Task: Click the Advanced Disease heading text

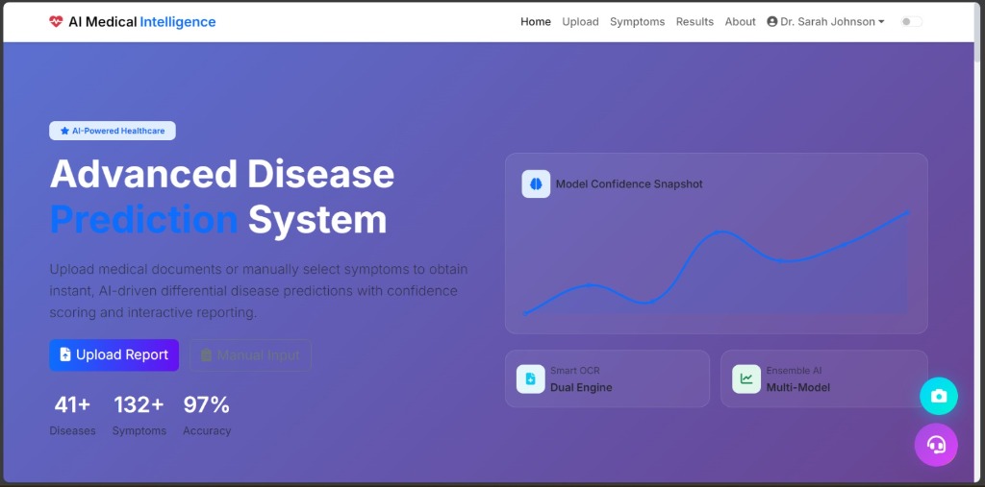Action: (222, 175)
